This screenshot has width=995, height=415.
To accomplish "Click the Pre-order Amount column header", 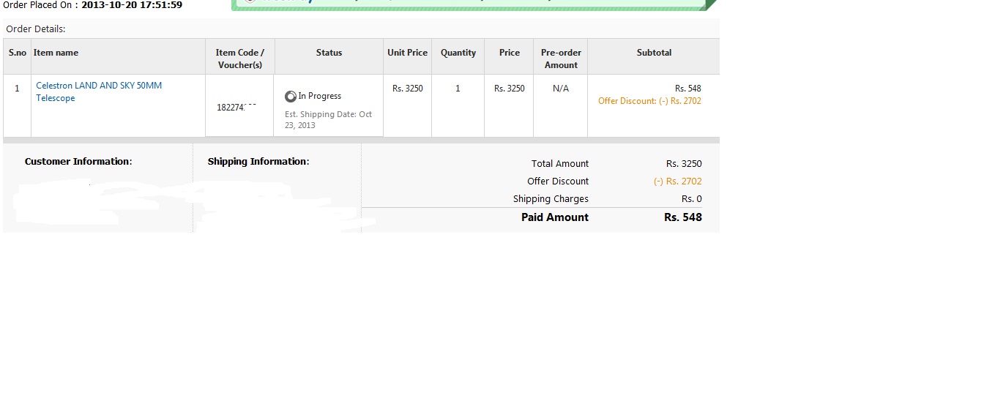I will click(x=561, y=59).
